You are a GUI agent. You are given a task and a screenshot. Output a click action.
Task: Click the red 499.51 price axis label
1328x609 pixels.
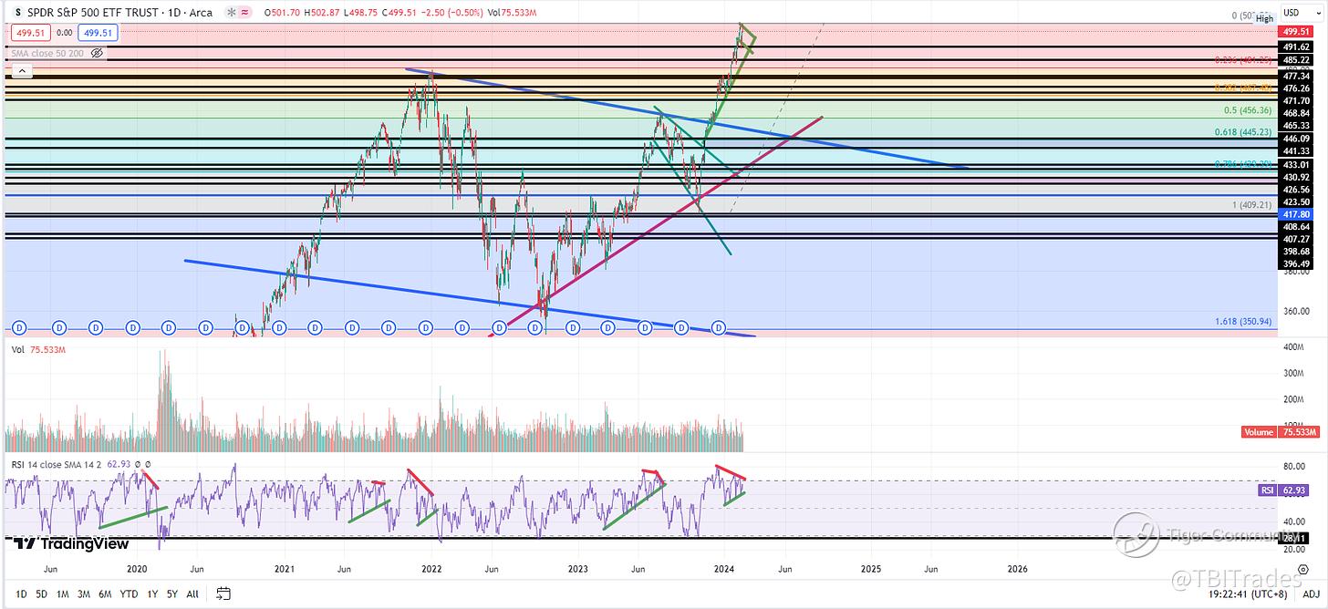(x=1294, y=31)
